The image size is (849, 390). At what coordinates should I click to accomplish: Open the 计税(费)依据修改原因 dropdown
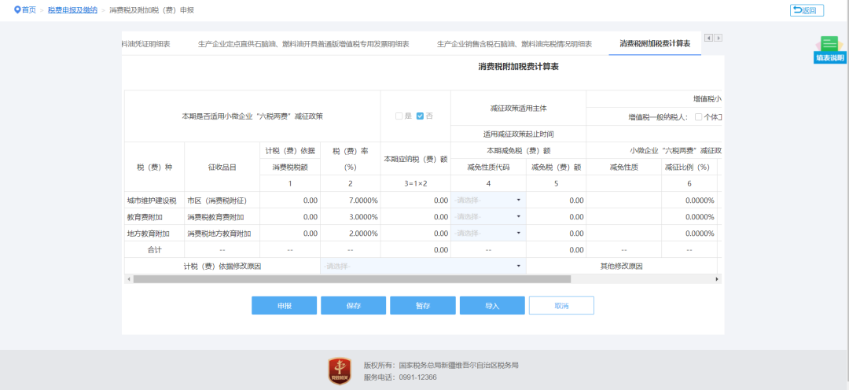coord(423,266)
